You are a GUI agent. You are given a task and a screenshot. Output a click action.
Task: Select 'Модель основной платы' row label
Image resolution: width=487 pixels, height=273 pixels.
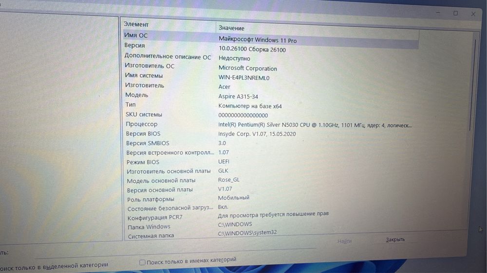pyautogui.click(x=161, y=180)
